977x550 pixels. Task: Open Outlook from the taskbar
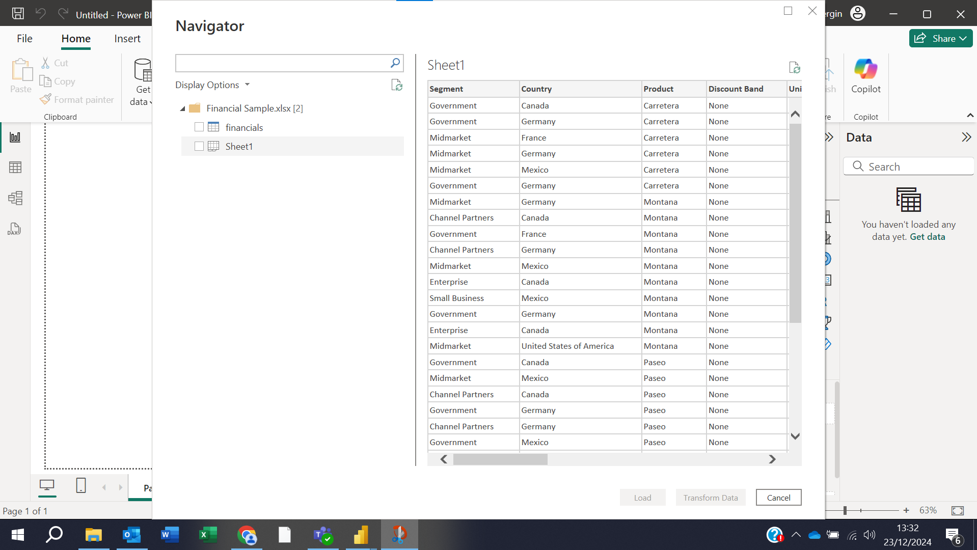(132, 535)
